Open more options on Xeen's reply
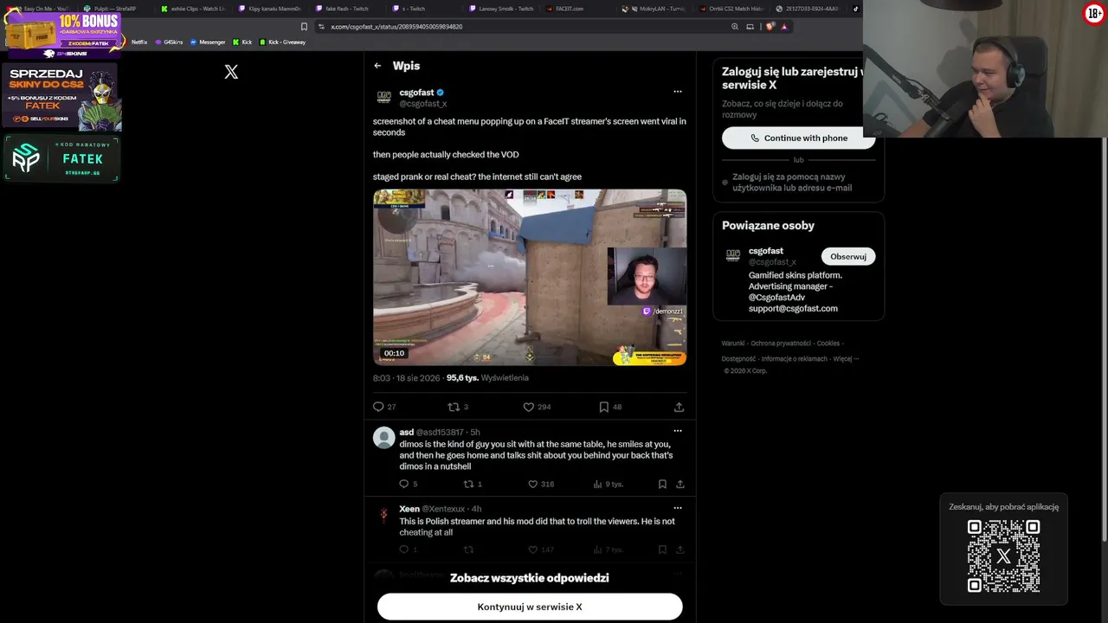The width and height of the screenshot is (1108, 623). point(678,508)
